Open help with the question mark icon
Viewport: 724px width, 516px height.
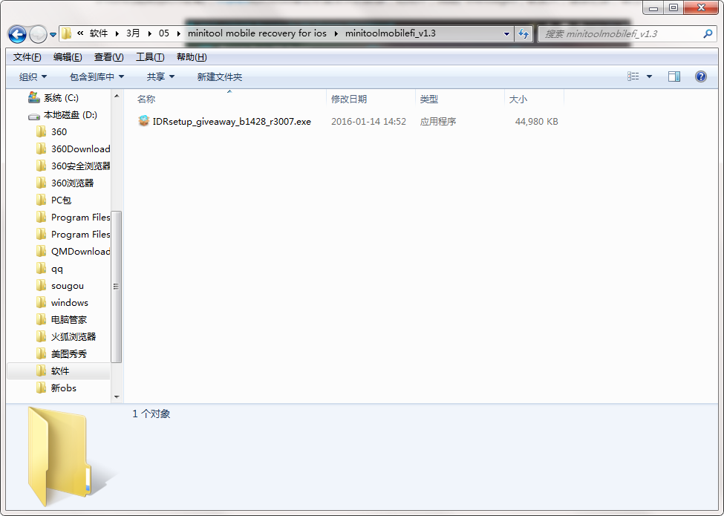click(x=700, y=76)
